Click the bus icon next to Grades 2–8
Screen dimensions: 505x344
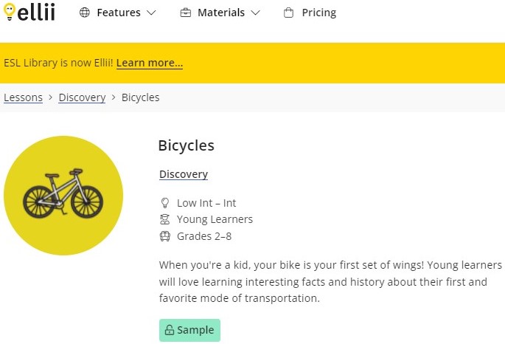[165, 236]
